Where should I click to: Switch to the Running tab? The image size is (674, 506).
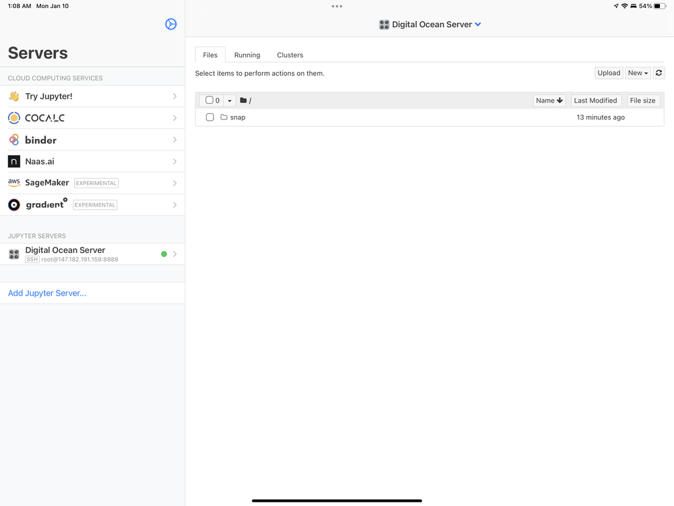point(247,55)
